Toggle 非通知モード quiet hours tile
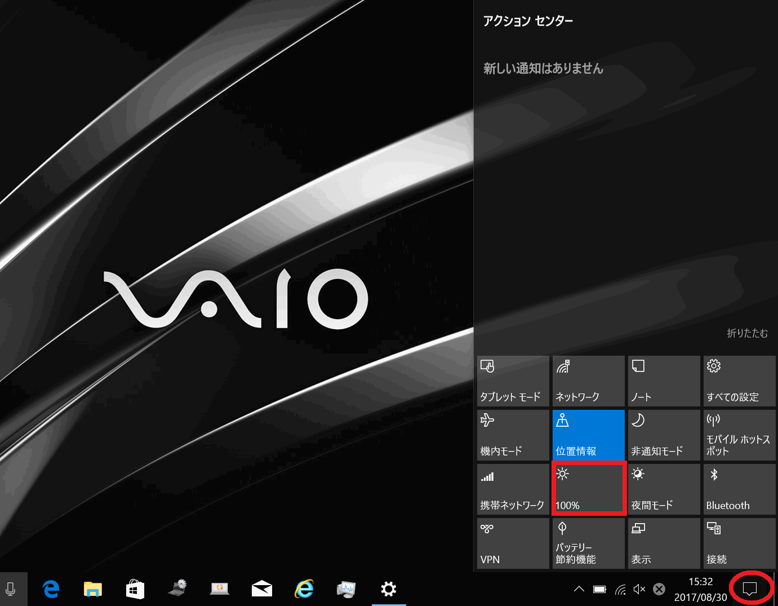The width and height of the screenshot is (778, 606). [x=664, y=435]
